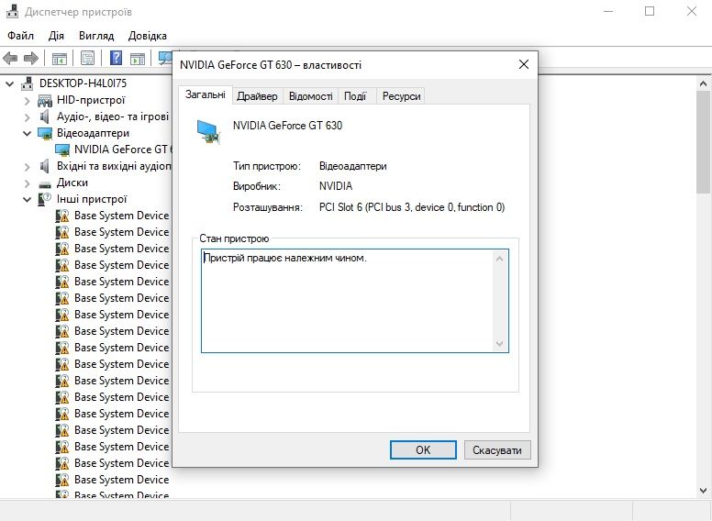Screen dimensions: 712x521
Task: Go forward with the toolbar Forward arrow
Action: click(x=31, y=58)
